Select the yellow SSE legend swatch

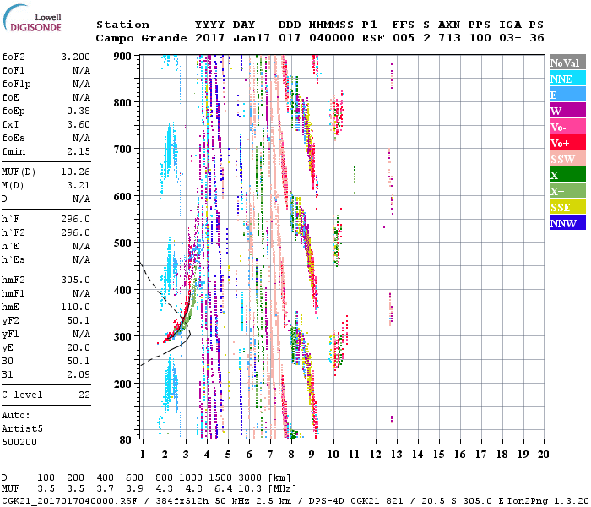click(x=567, y=207)
